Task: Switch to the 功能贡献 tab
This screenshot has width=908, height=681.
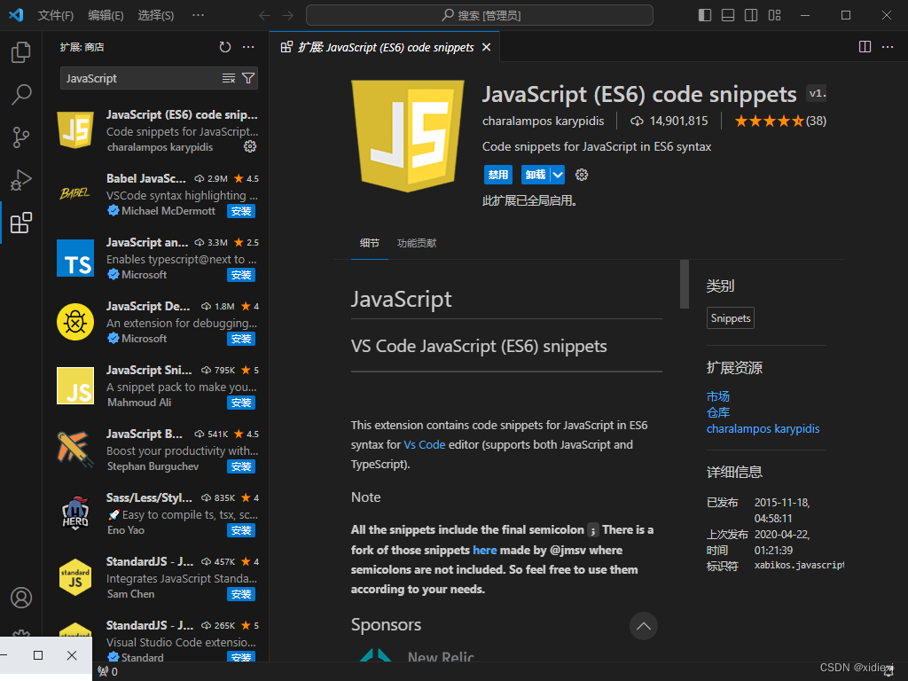Action: point(417,243)
